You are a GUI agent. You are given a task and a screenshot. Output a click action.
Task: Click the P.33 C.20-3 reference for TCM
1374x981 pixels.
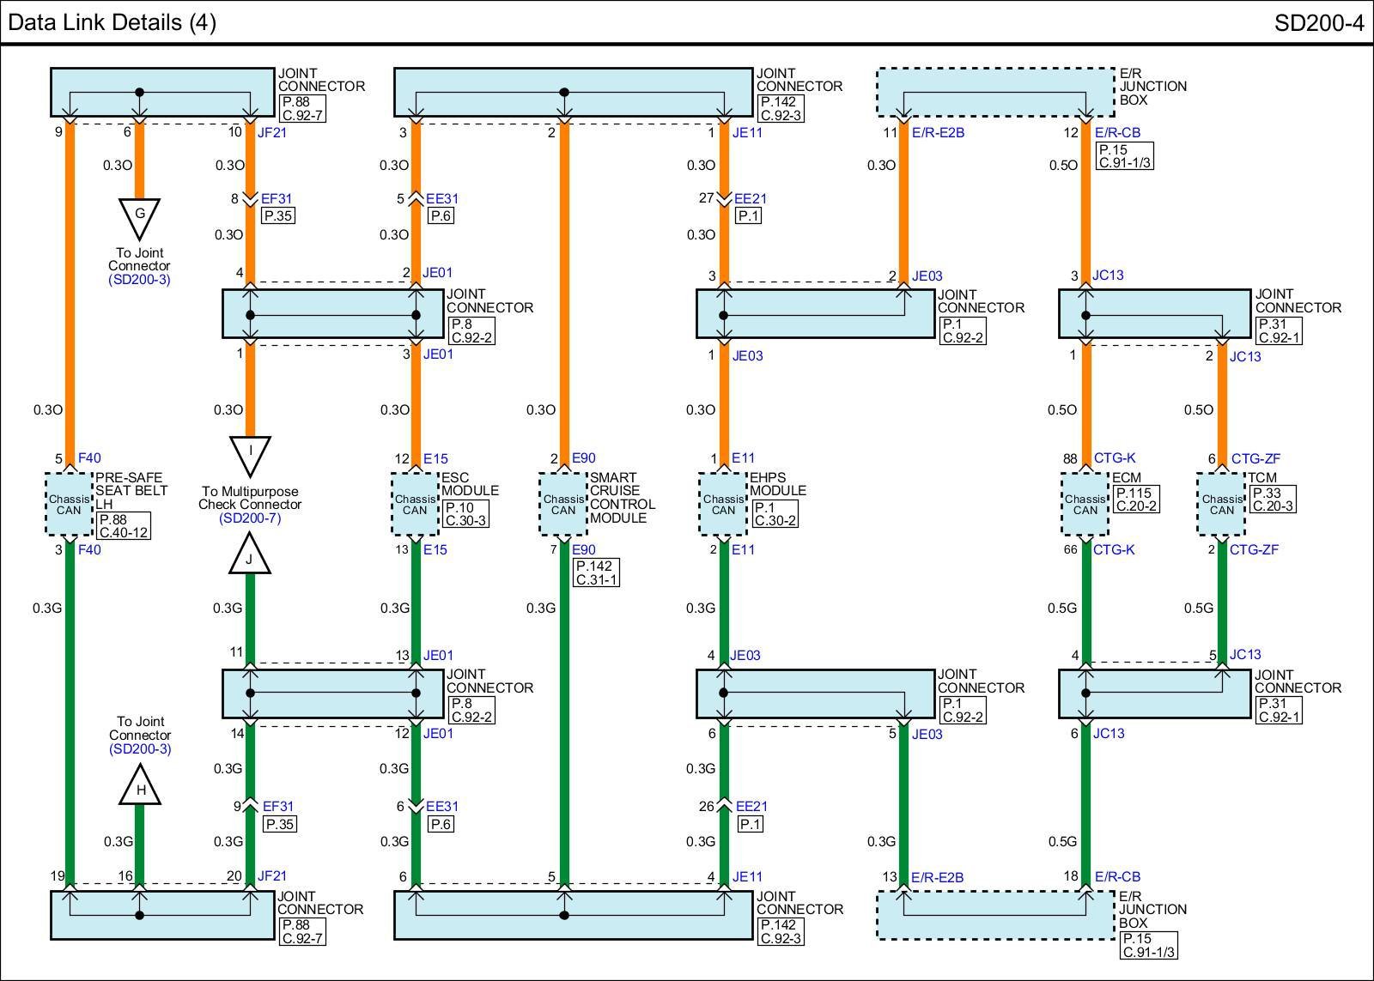click(1272, 500)
